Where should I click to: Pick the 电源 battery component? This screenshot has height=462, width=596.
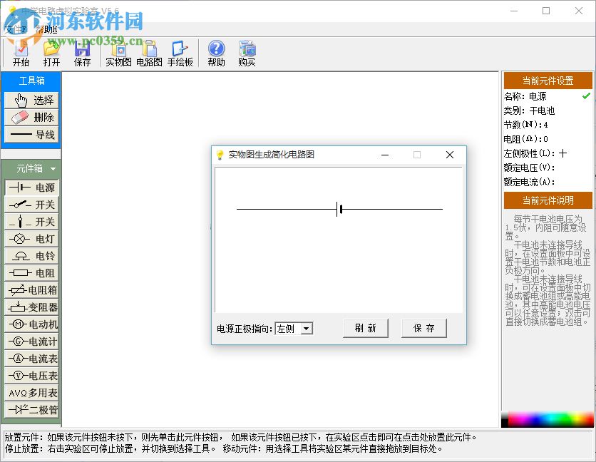point(32,188)
